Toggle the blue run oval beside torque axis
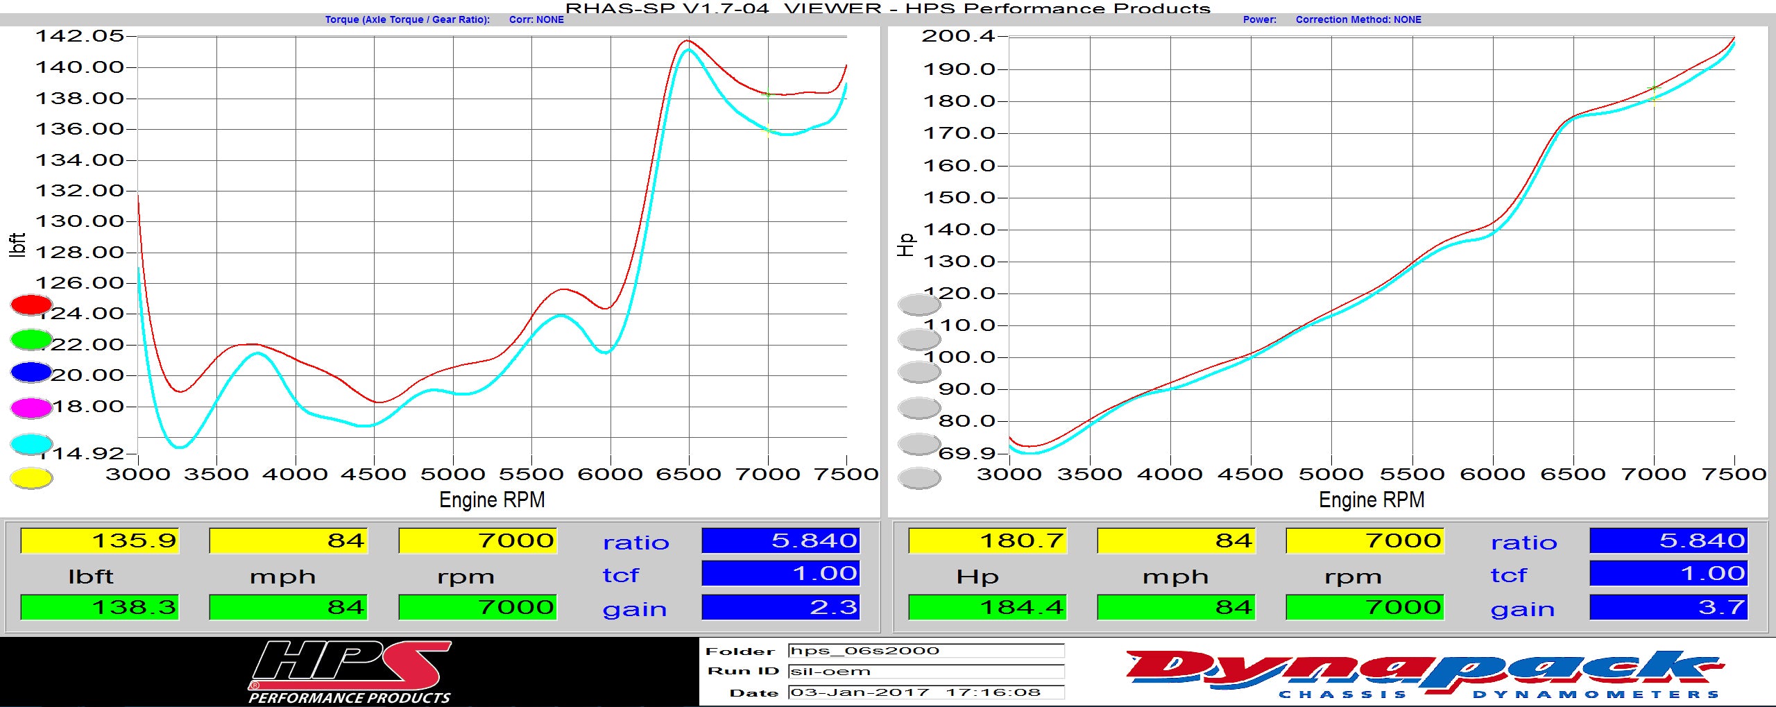1776x707 pixels. coord(31,373)
